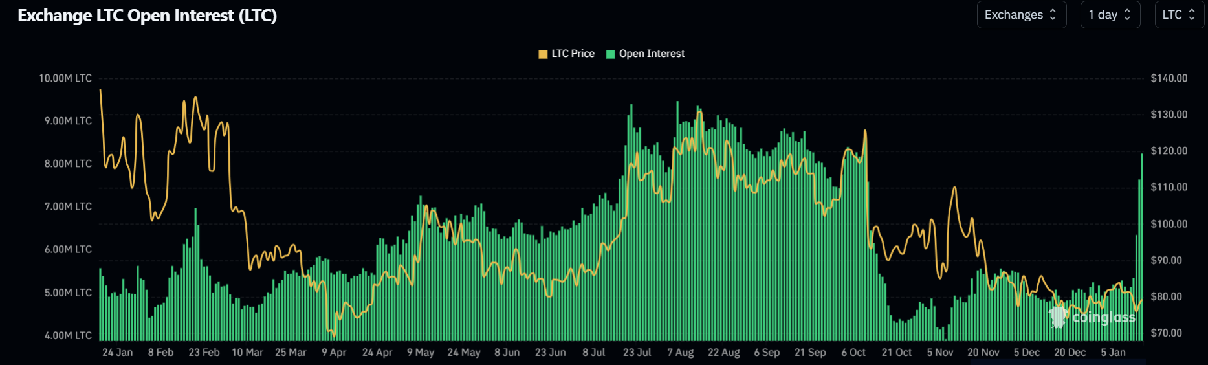The height and width of the screenshot is (365, 1208).
Task: Click the coinglass watermark logo icon
Action: click(x=1058, y=316)
